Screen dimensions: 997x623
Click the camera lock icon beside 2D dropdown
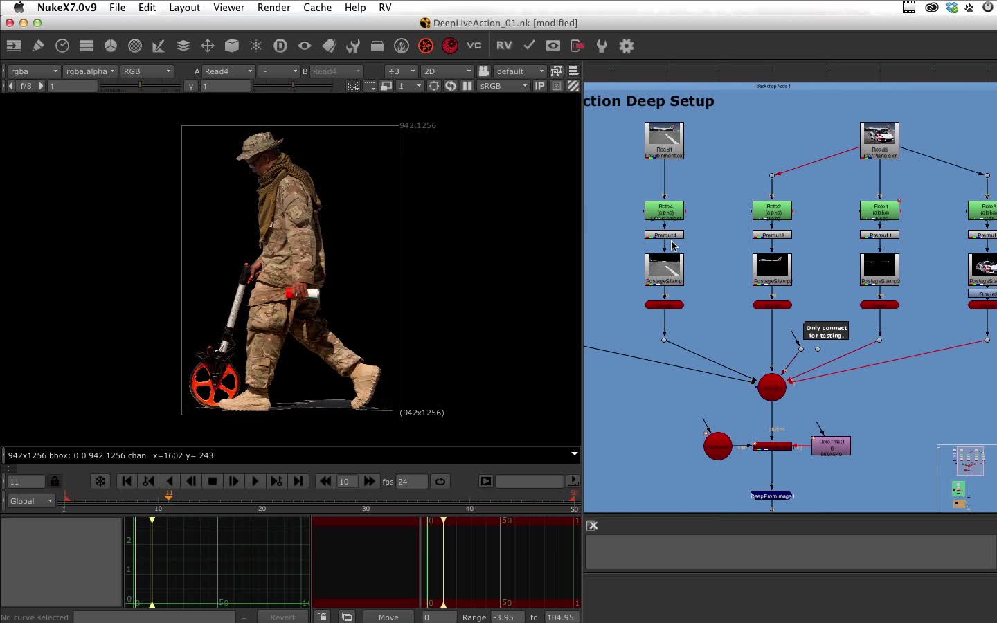pyautogui.click(x=484, y=71)
